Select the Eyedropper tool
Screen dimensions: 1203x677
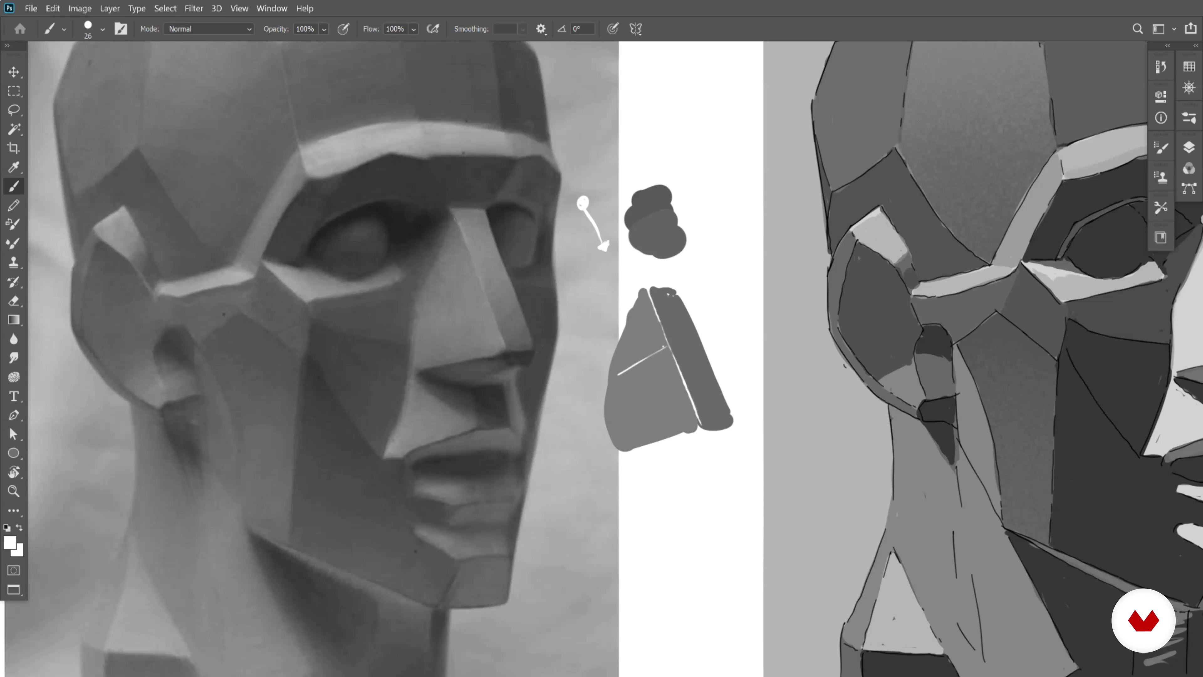point(13,167)
